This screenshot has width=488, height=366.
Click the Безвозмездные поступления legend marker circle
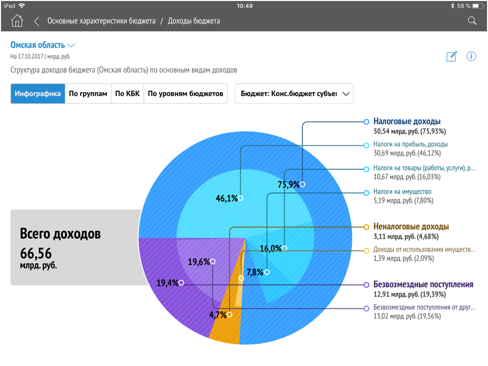367,285
